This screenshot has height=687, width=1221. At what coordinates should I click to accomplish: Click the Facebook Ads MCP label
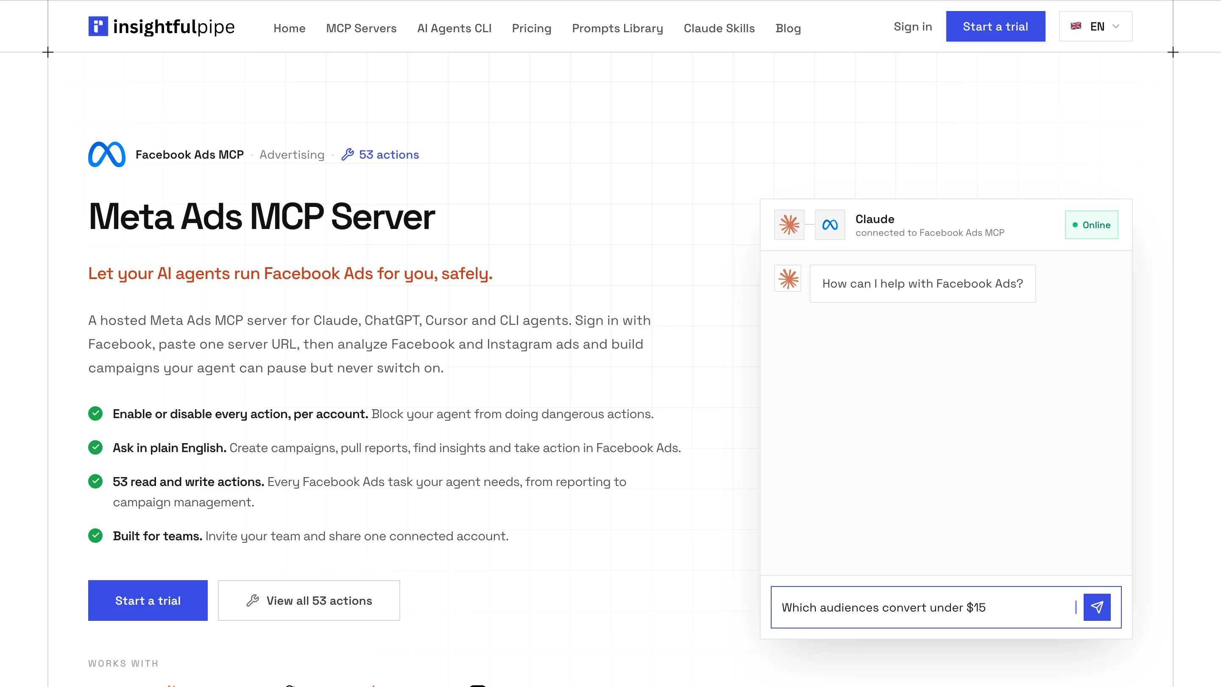coord(190,154)
